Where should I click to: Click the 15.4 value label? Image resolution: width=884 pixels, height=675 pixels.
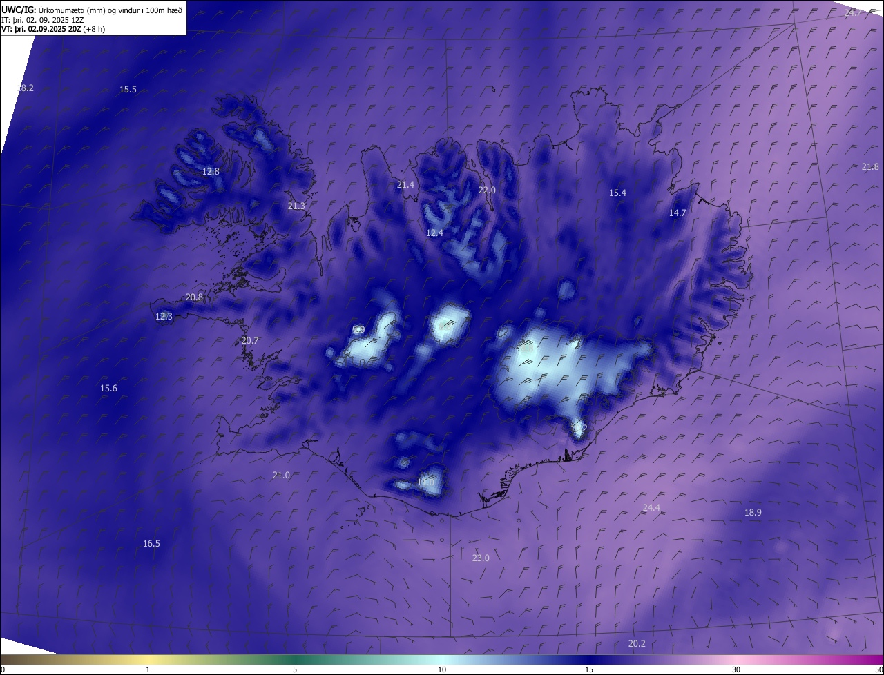[617, 193]
